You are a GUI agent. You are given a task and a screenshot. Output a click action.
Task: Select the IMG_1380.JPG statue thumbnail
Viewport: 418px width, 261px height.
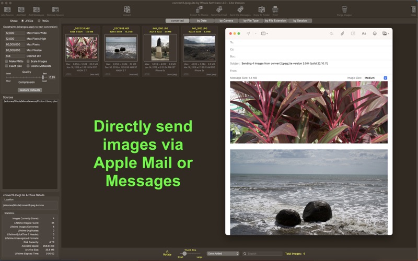[160, 48]
